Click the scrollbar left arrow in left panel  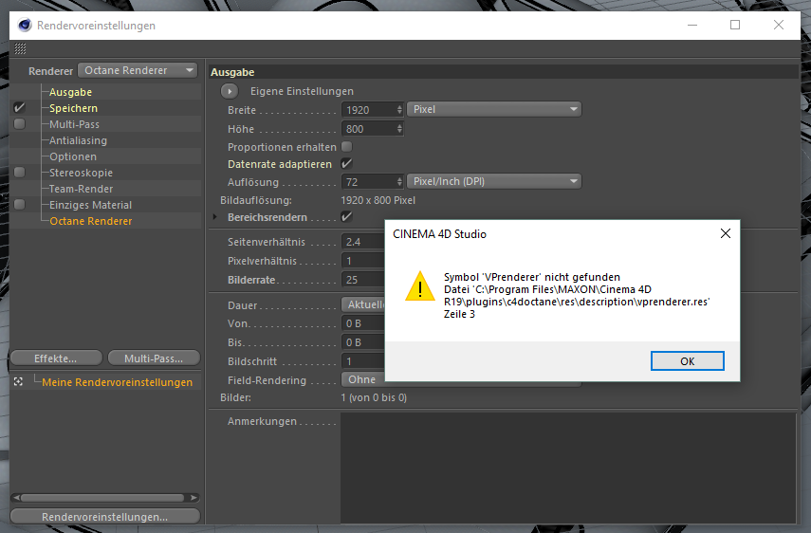click(x=16, y=497)
